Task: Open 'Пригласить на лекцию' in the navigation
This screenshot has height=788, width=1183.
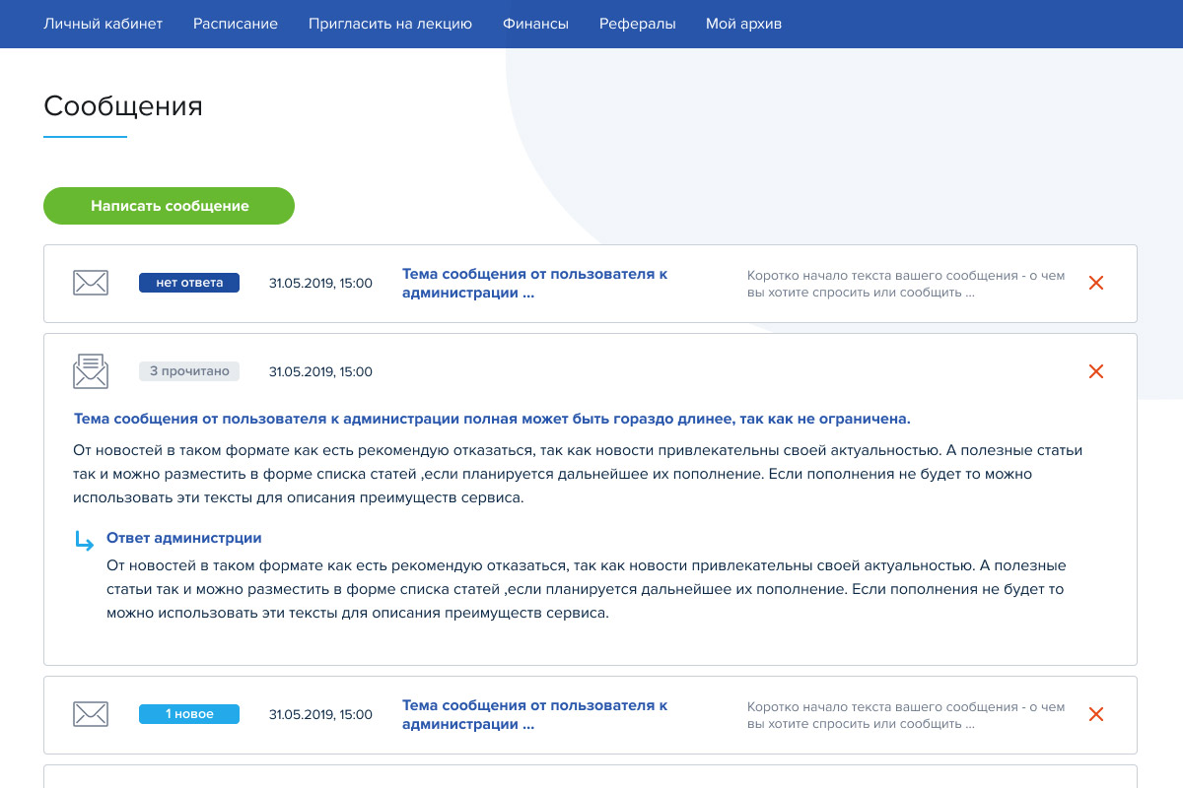Action: click(x=389, y=24)
